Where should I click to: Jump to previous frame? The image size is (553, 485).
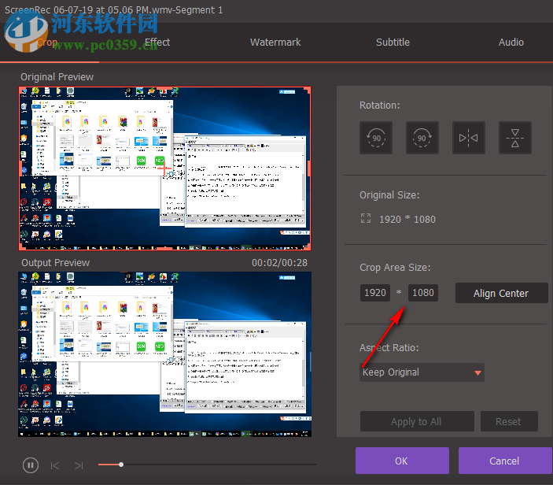[x=55, y=465]
